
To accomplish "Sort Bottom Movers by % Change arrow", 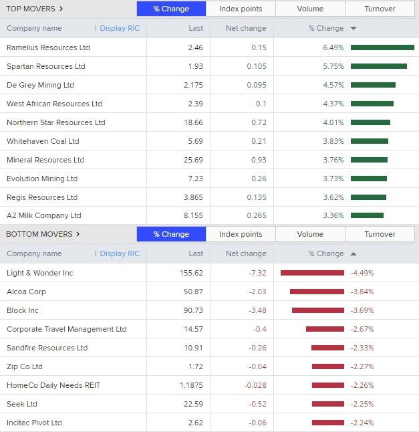I will point(354,253).
